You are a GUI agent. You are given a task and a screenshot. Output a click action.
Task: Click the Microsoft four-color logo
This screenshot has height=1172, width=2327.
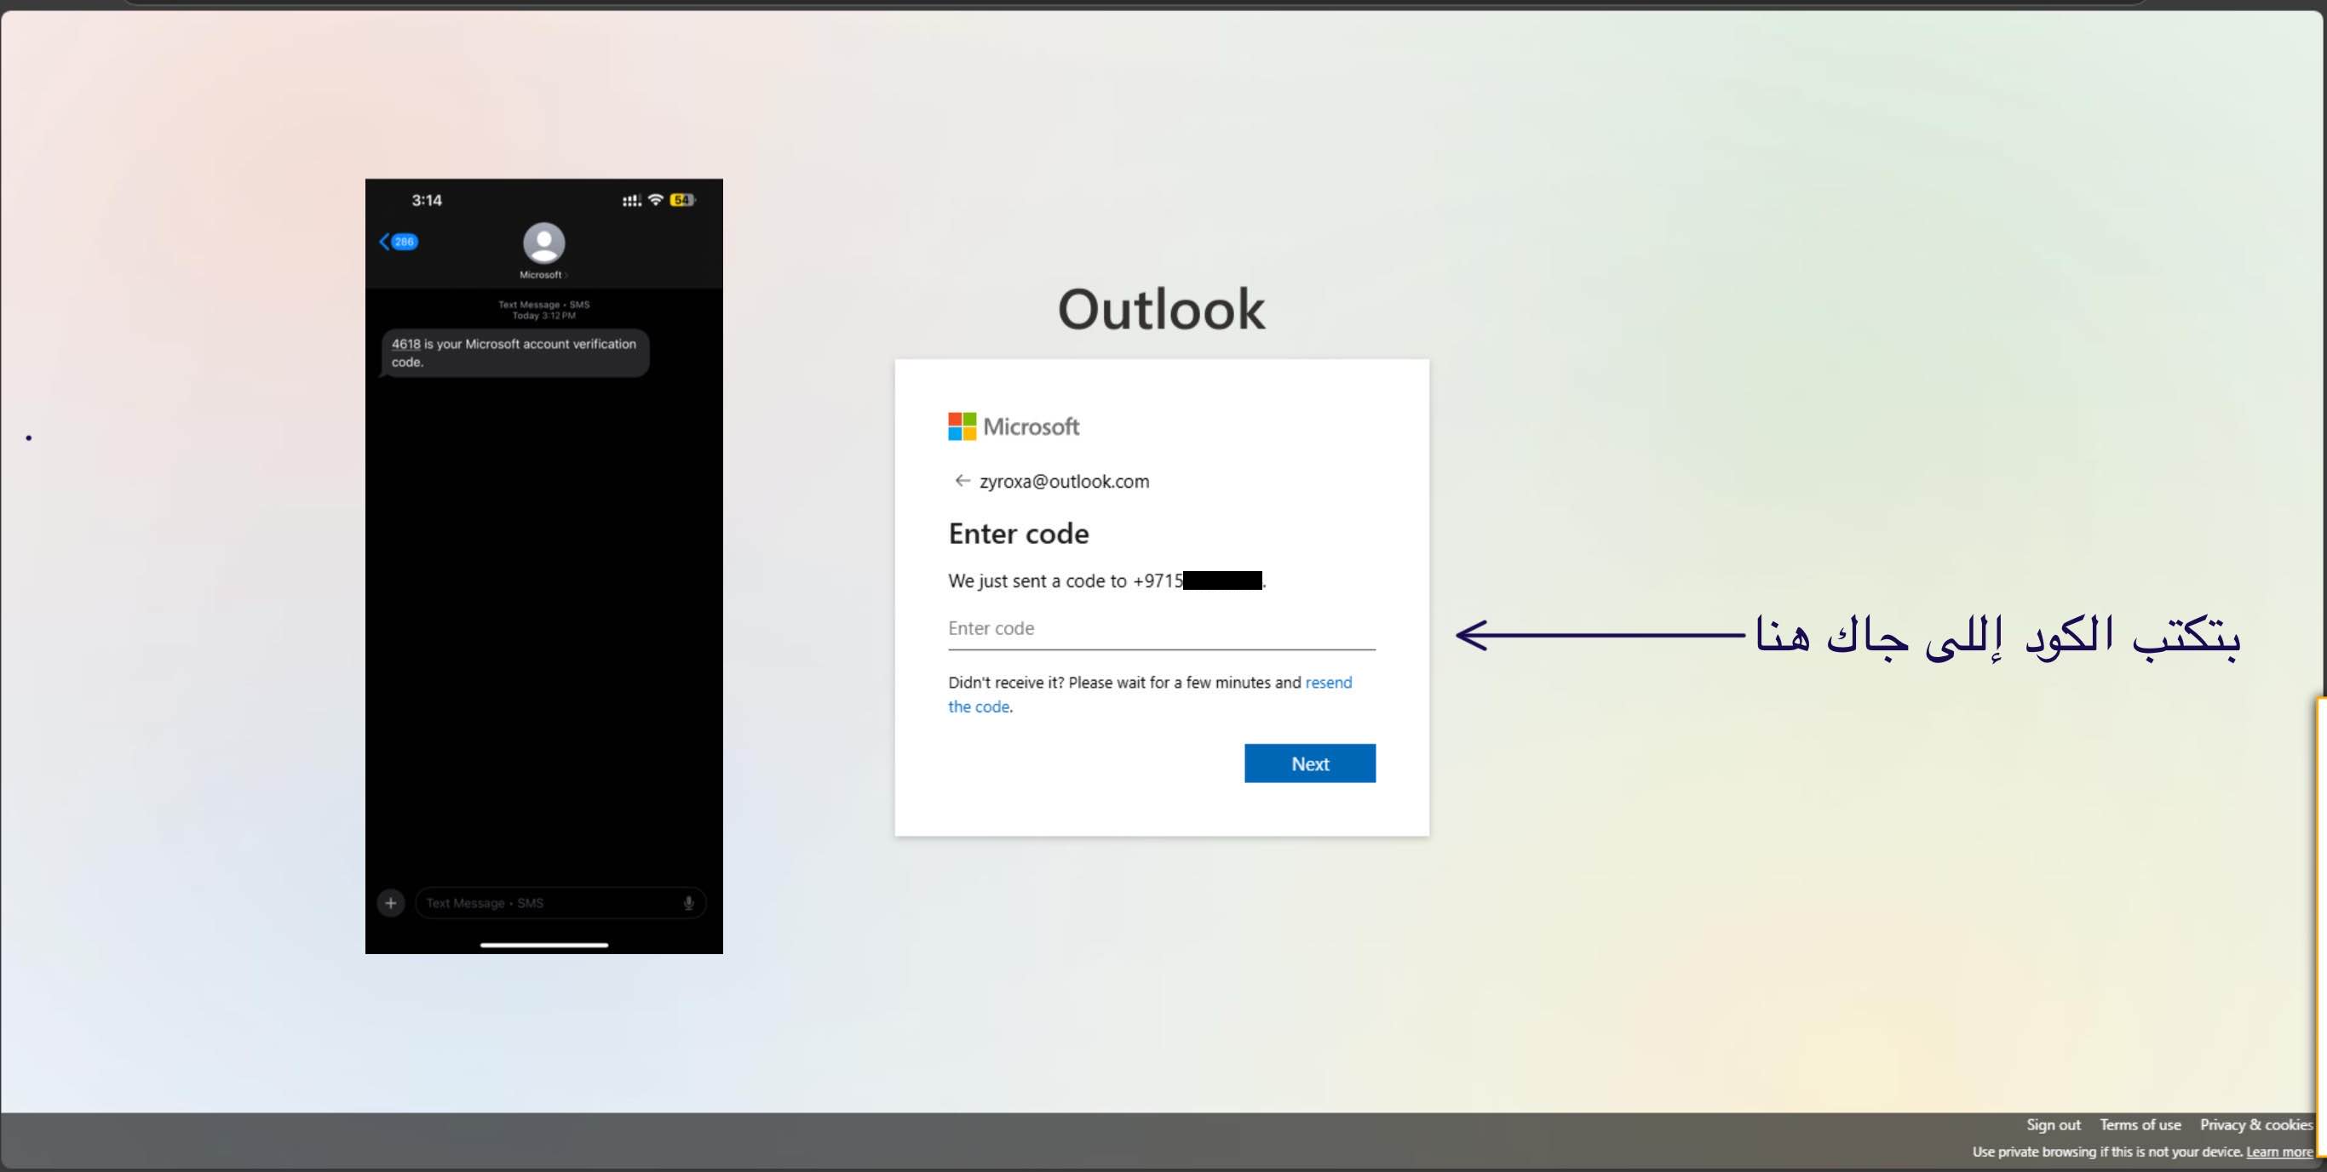(x=961, y=426)
